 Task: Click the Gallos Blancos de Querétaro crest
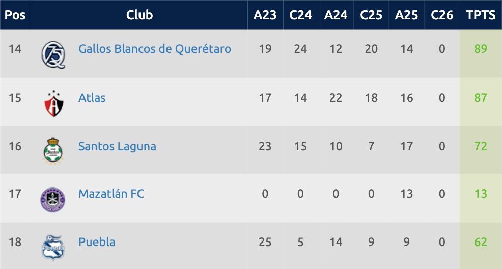[53, 53]
